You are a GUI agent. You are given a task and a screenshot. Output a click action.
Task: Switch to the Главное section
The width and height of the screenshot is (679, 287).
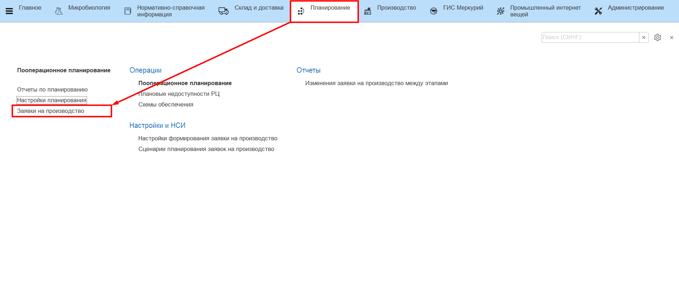coord(30,8)
